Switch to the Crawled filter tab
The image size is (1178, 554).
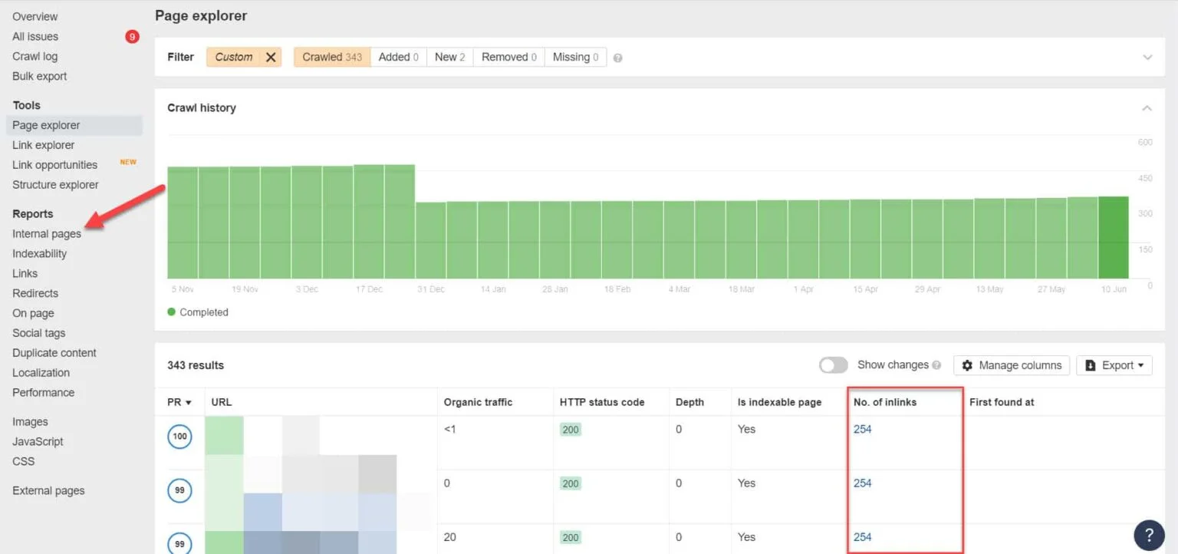[x=331, y=57]
